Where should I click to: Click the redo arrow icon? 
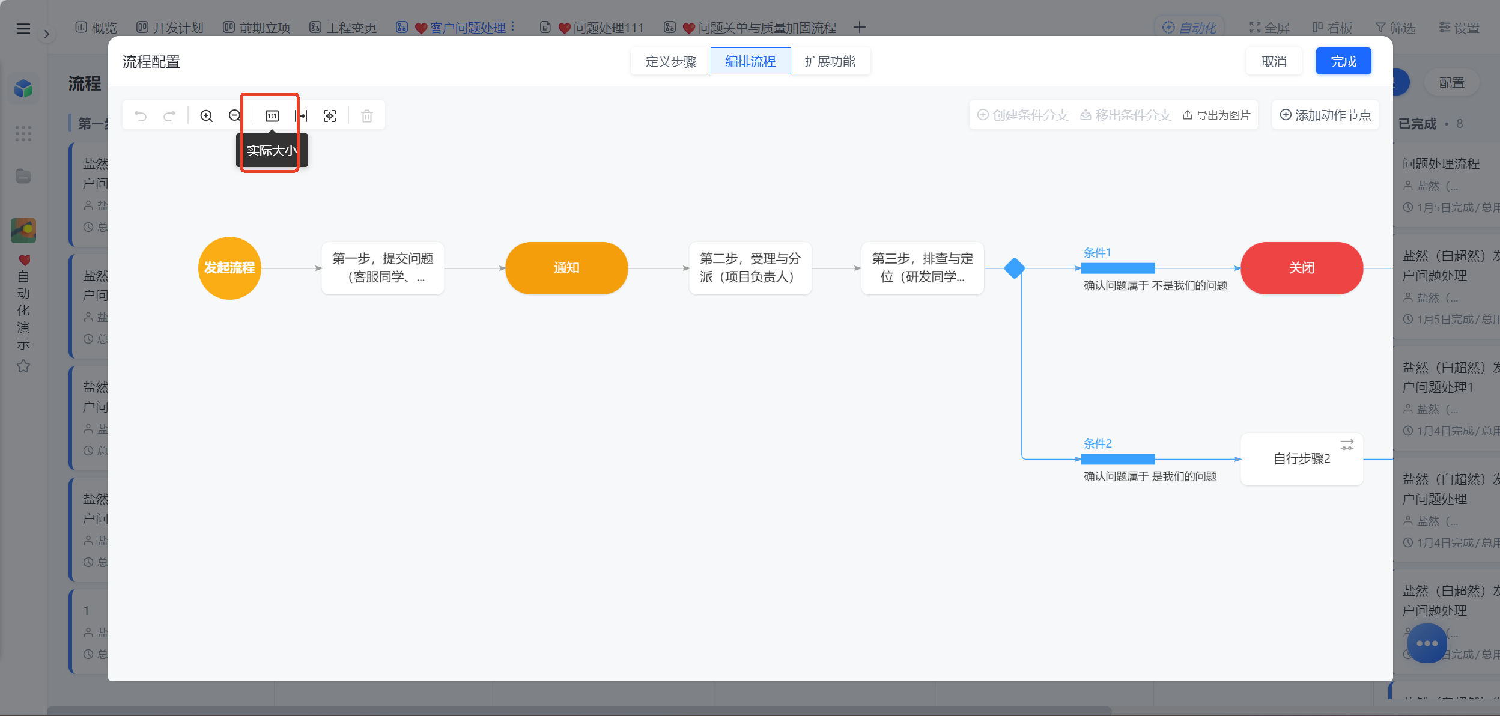[x=169, y=115]
